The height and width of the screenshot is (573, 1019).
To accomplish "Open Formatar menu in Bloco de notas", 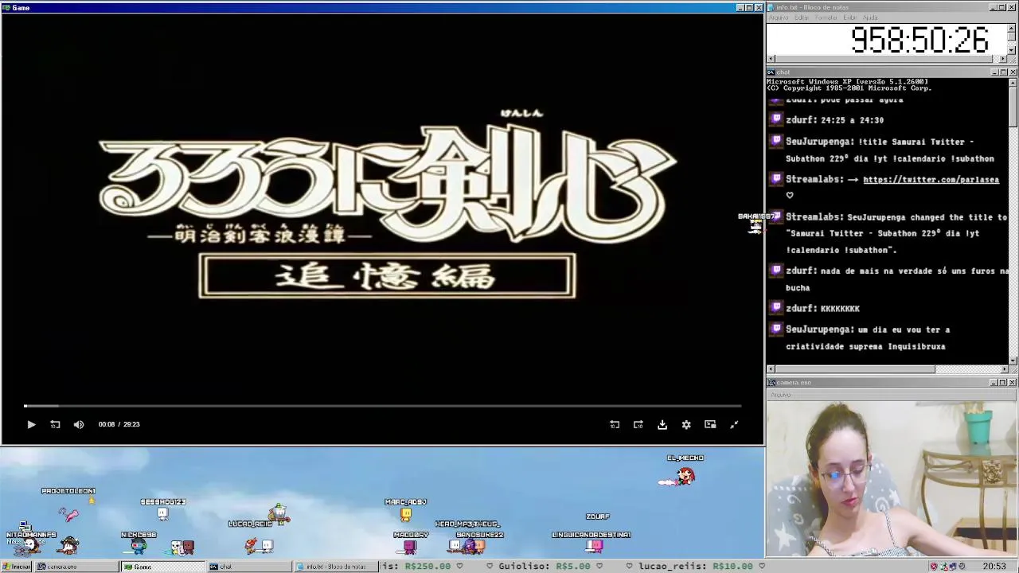I will coord(826,18).
